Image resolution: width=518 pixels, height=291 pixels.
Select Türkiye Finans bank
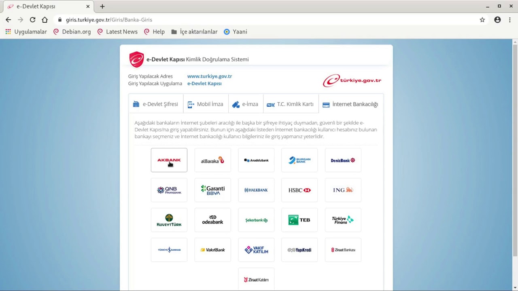[x=343, y=220]
